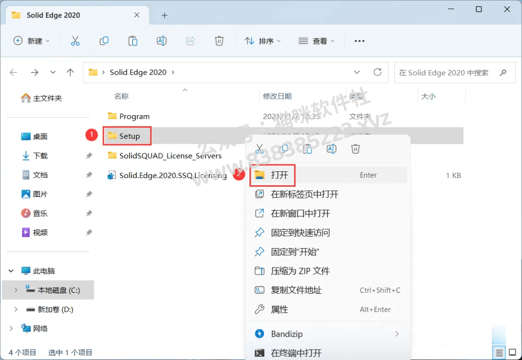Click Rename icon in the context menu
This screenshot has height=360, width=522.
coord(332,149)
